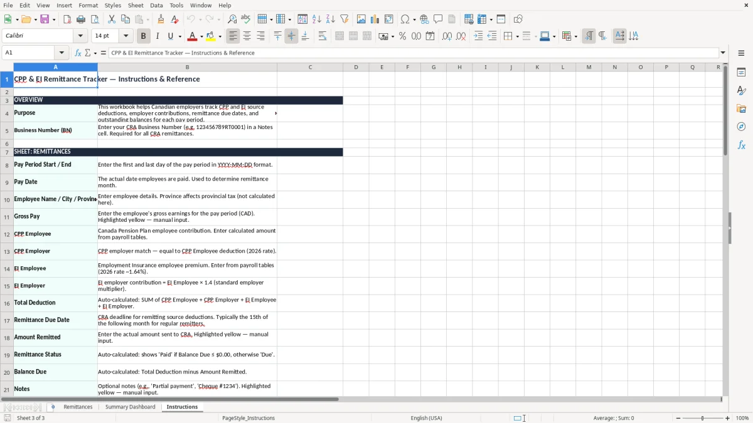
Task: Toggle print preview icon
Action: (x=95, y=19)
